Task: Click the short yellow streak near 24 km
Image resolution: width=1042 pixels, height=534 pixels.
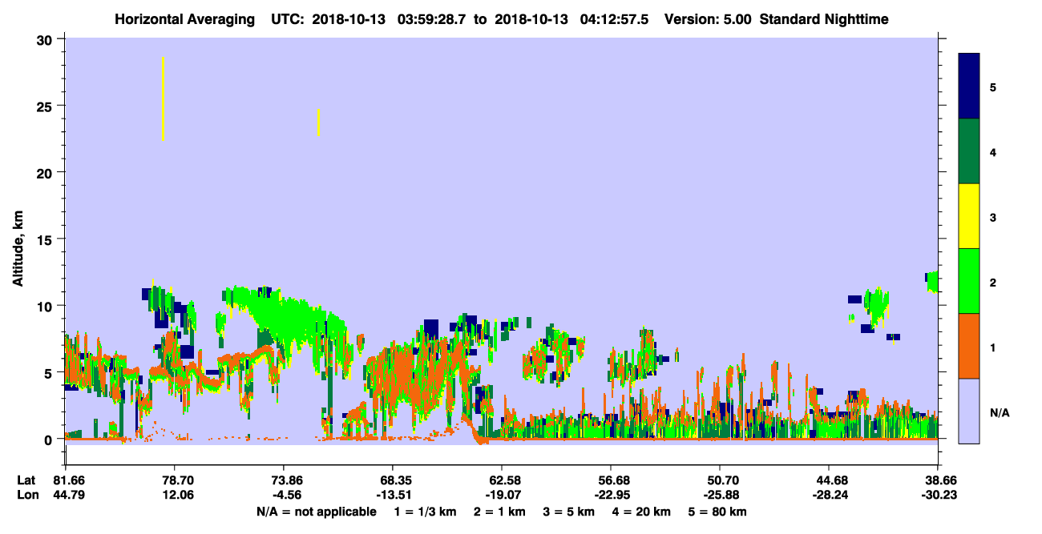Action: 318,122
